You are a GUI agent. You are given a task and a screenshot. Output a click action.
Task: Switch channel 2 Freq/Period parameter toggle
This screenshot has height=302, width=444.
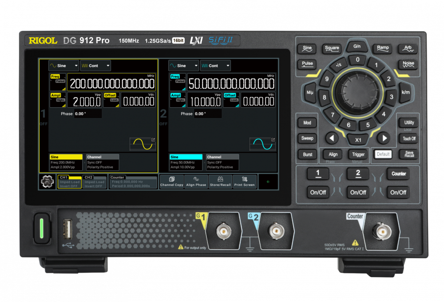pyautogui.click(x=178, y=82)
